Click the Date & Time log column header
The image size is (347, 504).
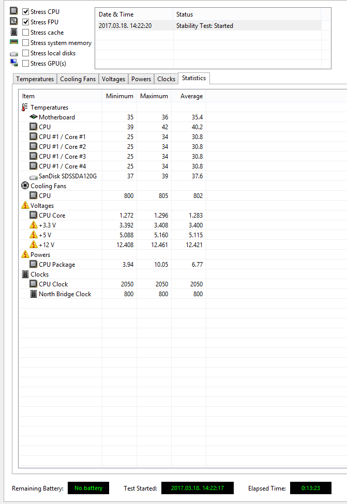(134, 14)
